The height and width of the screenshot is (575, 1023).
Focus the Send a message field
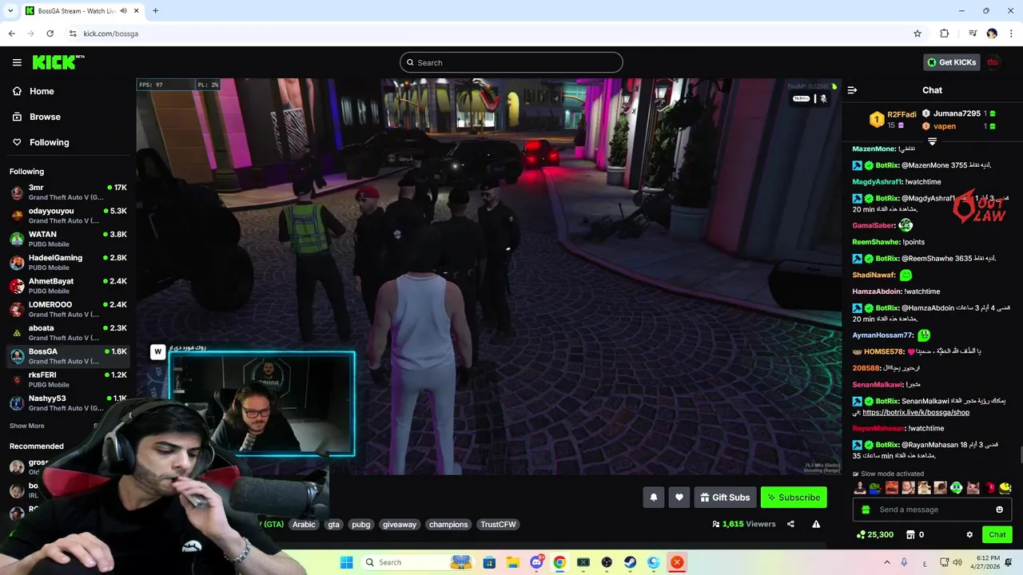[x=932, y=510]
